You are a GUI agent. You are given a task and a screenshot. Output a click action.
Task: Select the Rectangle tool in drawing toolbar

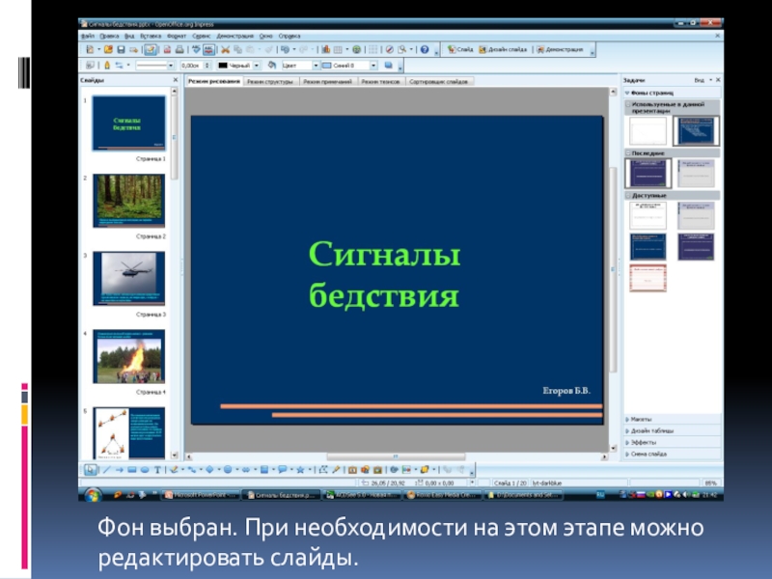pos(130,470)
